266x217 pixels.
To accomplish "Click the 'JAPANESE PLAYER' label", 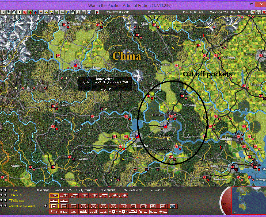I will tap(117, 12).
